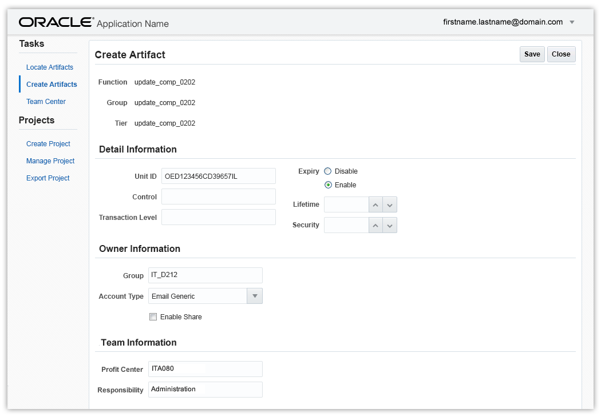601x417 pixels.
Task: Expand the Account Type dropdown
Action: pos(255,296)
